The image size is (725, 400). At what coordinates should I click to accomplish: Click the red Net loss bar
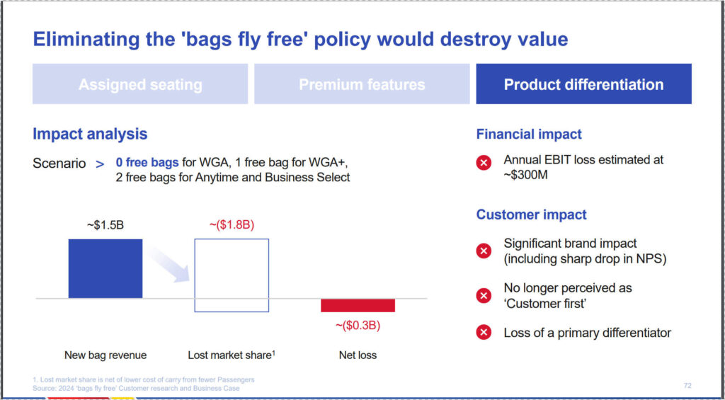click(358, 305)
